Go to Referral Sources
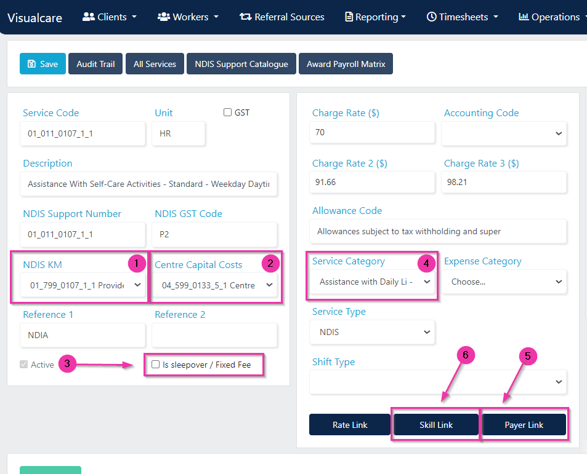 pyautogui.click(x=282, y=17)
